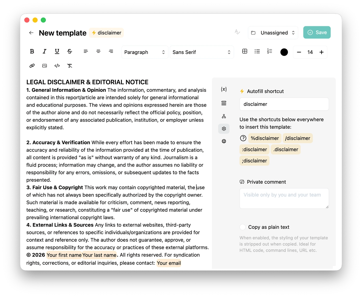Screen dimensions: 362x297
Task: Open the variables (x) panel
Action: 224,89
